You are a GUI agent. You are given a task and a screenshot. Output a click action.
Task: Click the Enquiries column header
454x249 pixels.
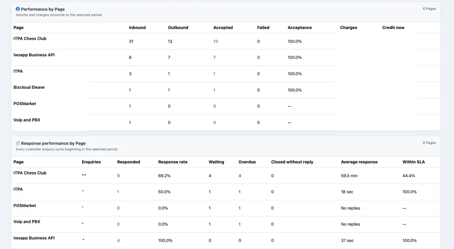[x=91, y=162]
